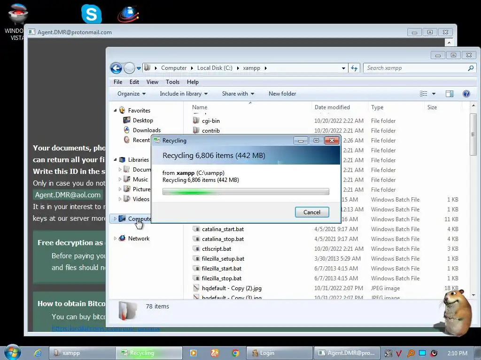Open the recent pages dropdown arrow

[x=139, y=68]
